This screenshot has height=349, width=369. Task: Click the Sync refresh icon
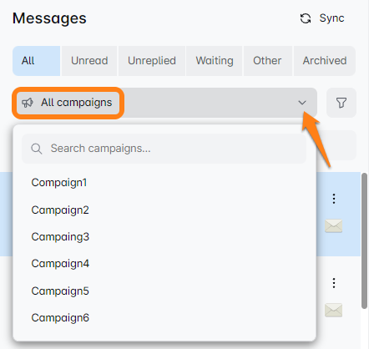306,18
